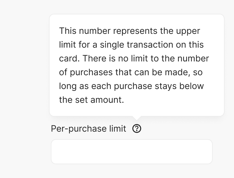Click the tooltip's pointer arrow above the help icon

137,118
